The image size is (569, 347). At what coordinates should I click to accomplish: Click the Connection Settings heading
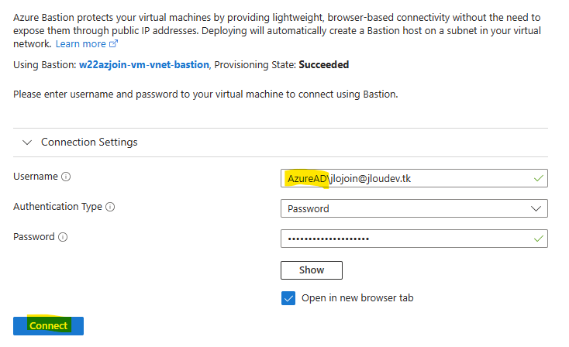point(89,143)
